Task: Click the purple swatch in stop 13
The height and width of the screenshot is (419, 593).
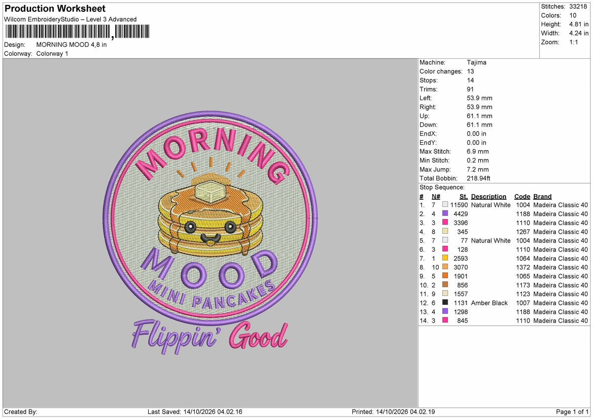Action: [445, 312]
